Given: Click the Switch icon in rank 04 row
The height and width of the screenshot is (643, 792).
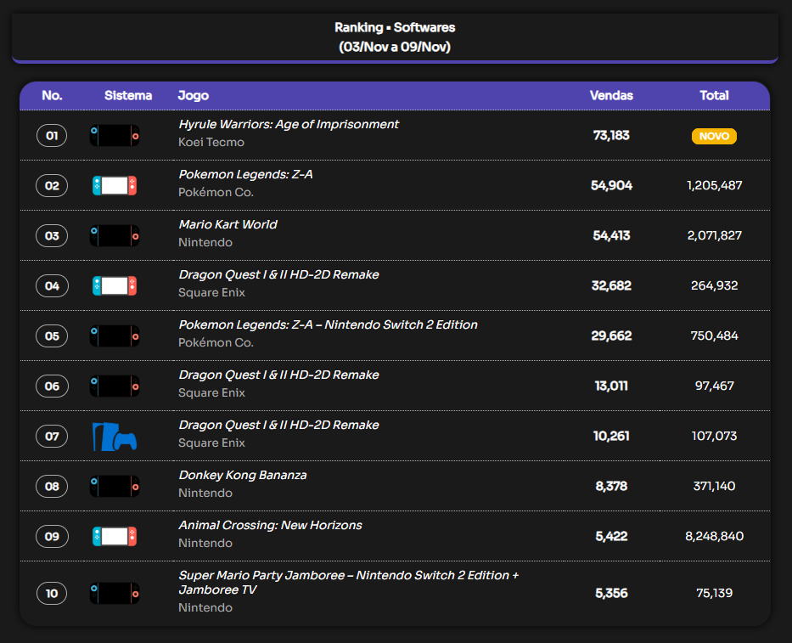Looking at the screenshot, I should tap(115, 285).
